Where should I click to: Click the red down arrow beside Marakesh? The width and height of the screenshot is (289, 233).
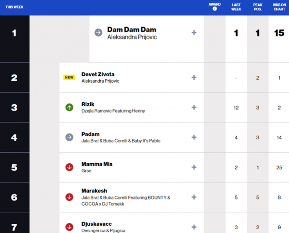pos(69,197)
